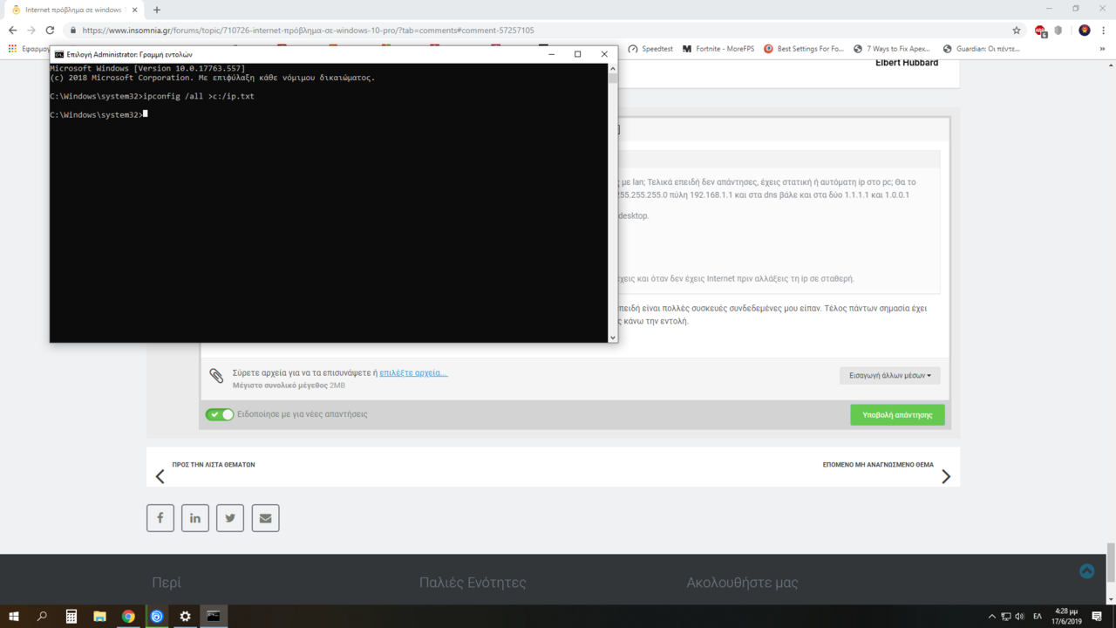Open the taskbar clock and date
This screenshot has width=1116, height=628.
tap(1066, 617)
